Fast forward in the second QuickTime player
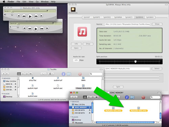Screen dimensions: 169x127 click(42, 28)
